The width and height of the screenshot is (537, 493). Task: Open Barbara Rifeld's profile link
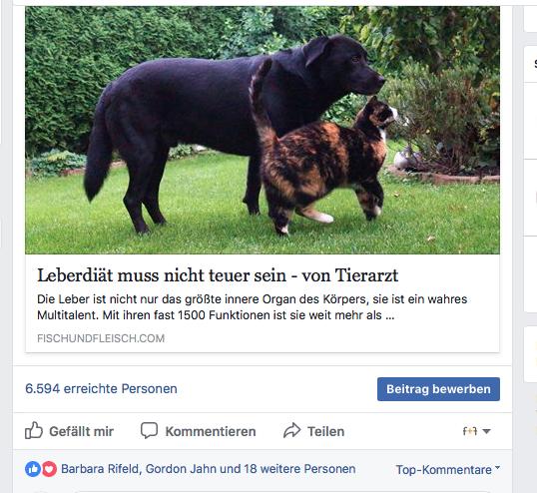(x=100, y=469)
